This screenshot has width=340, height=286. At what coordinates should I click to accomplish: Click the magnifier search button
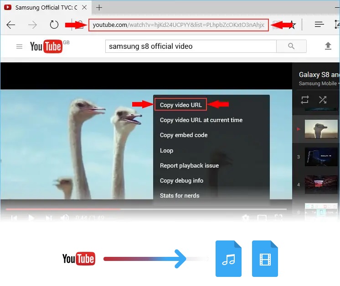(291, 46)
